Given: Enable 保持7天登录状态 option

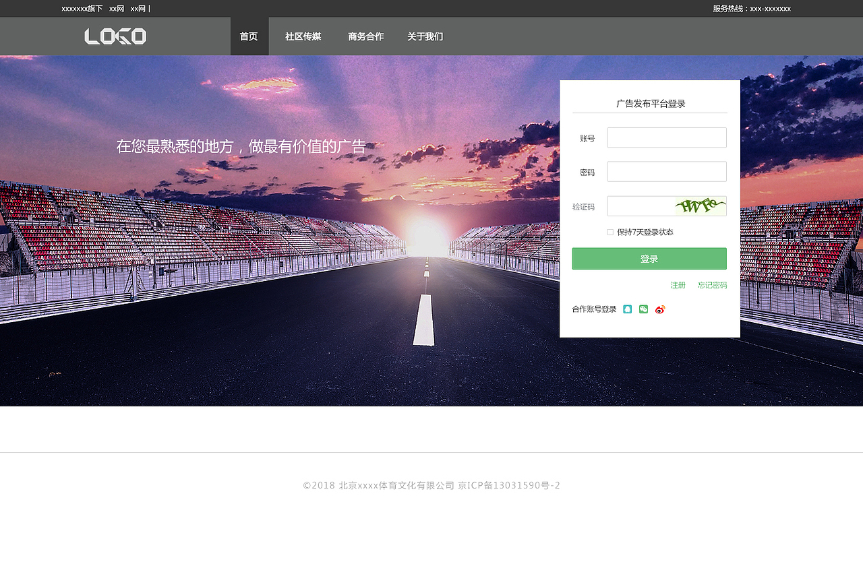Looking at the screenshot, I should [x=609, y=232].
